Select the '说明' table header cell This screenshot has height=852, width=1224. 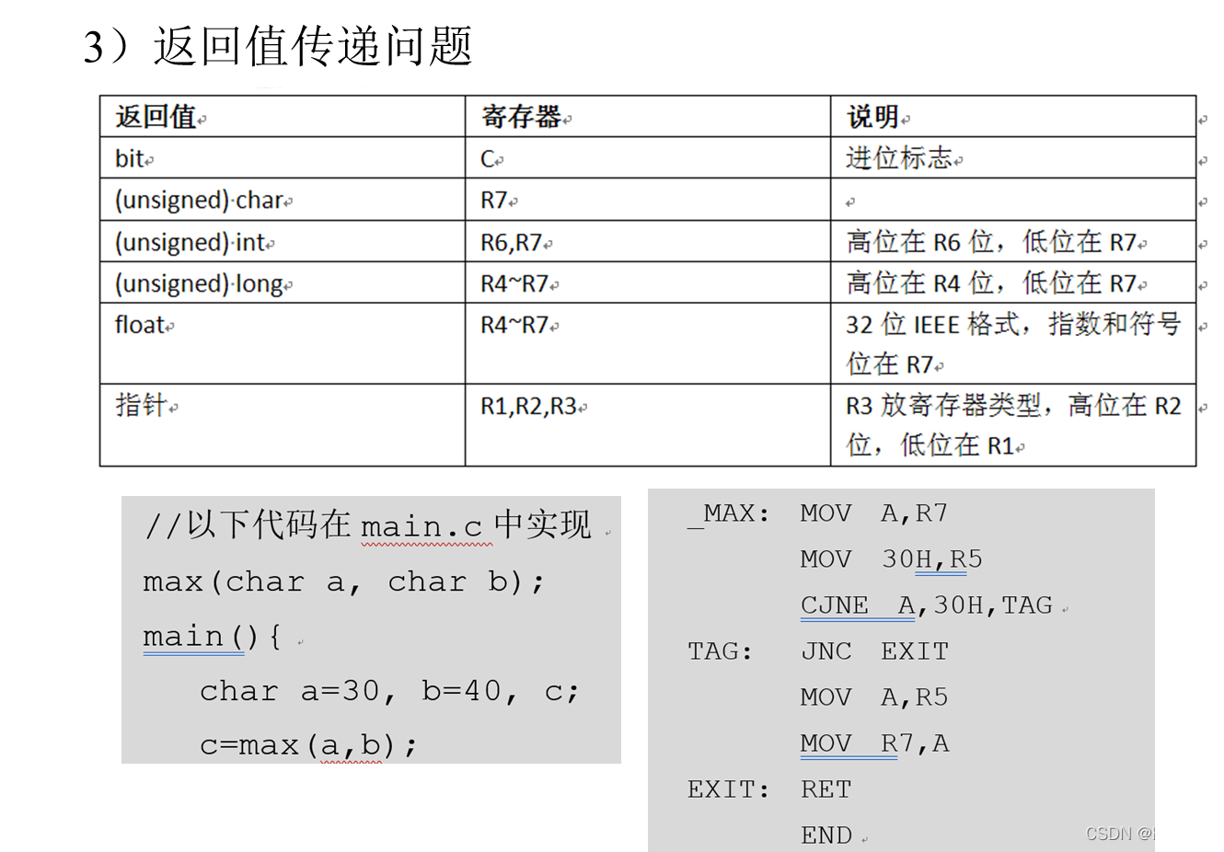[1013, 117]
